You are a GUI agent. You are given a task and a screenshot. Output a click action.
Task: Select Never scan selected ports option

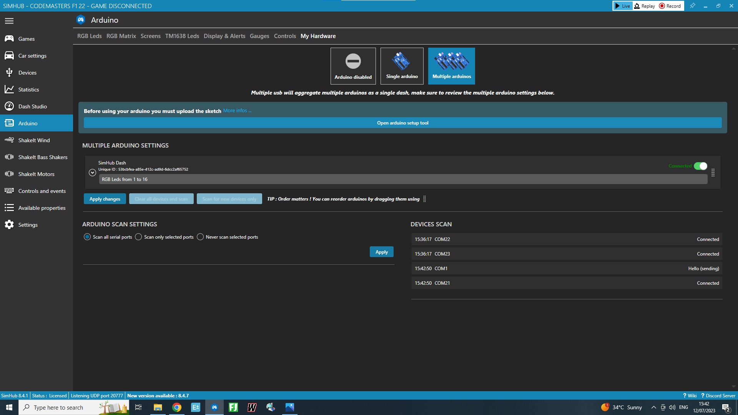point(228,237)
